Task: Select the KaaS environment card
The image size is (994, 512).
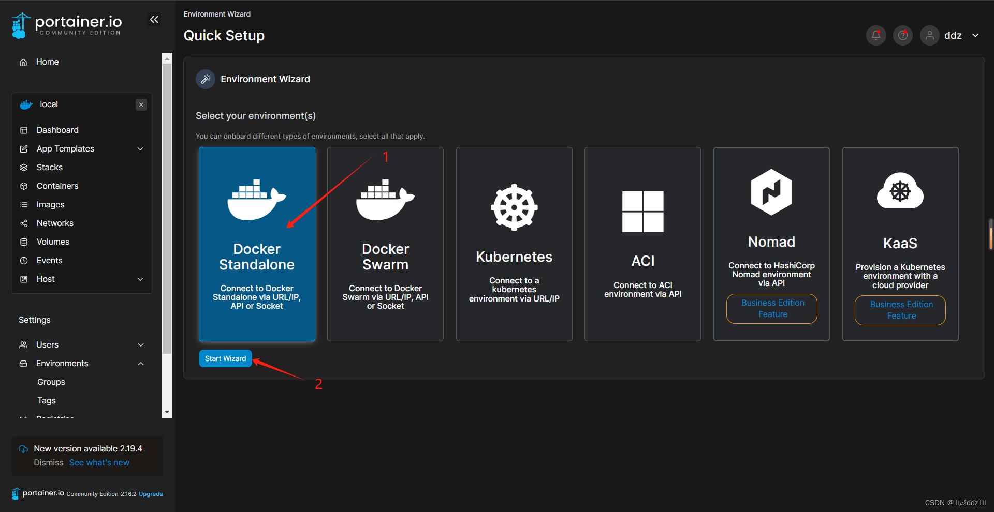Action: [900, 244]
